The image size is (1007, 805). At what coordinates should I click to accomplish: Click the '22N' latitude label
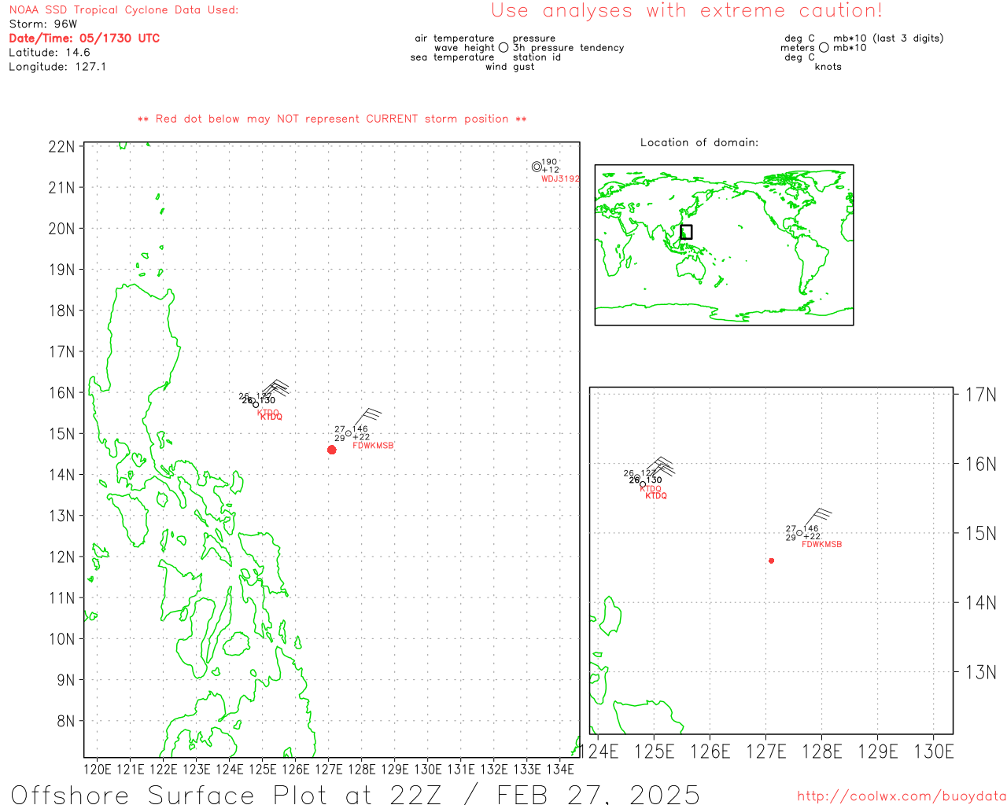coord(61,146)
